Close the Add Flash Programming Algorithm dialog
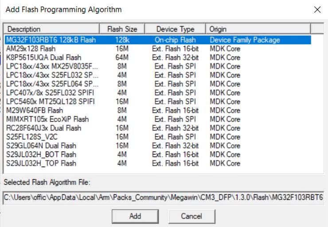Viewport: 328px width, 227px height. coord(317,10)
